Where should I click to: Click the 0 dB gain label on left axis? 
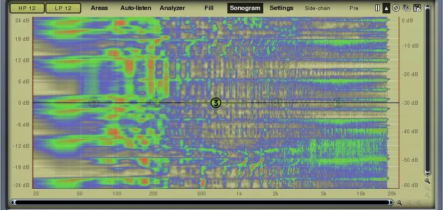tap(23, 103)
